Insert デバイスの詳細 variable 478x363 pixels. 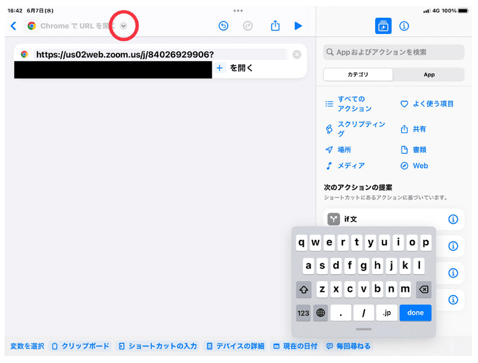tap(235, 346)
